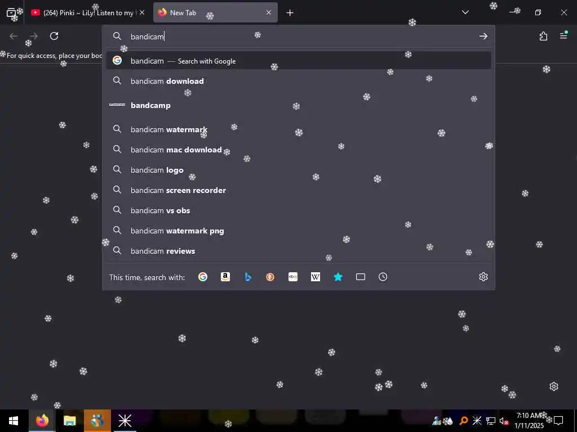Screen dimensions: 577x432
Task: Select bandicam watermark png suggestion
Action: [299, 231]
